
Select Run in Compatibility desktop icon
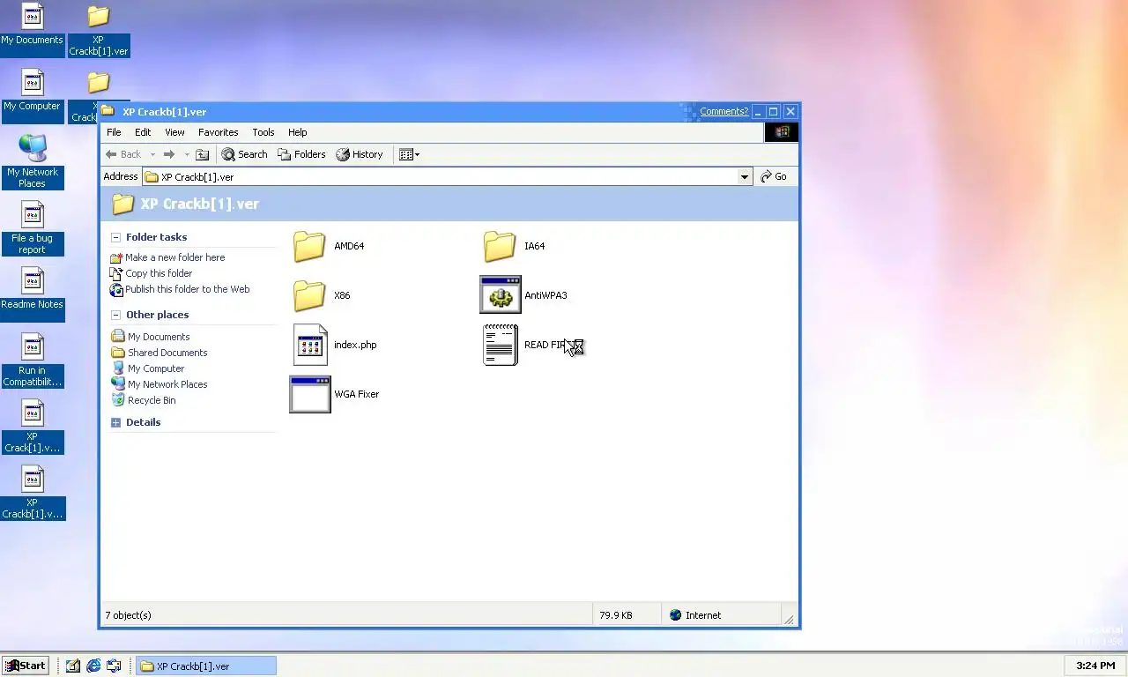coord(33,347)
